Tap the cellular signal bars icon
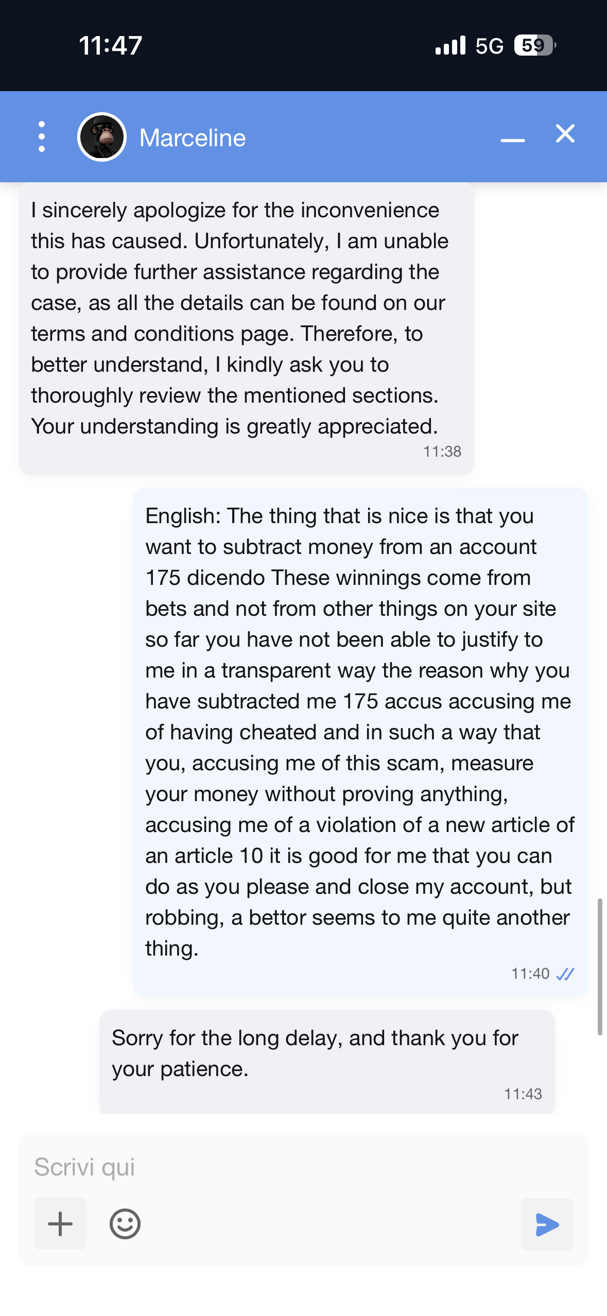The height and width of the screenshot is (1316, 607). 450,45
